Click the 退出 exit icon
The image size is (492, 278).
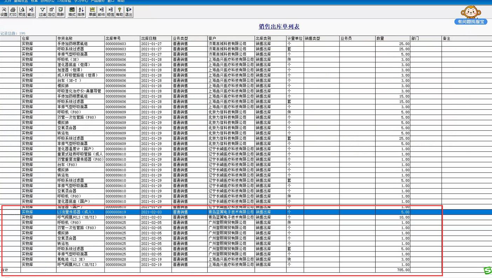pyautogui.click(x=129, y=12)
